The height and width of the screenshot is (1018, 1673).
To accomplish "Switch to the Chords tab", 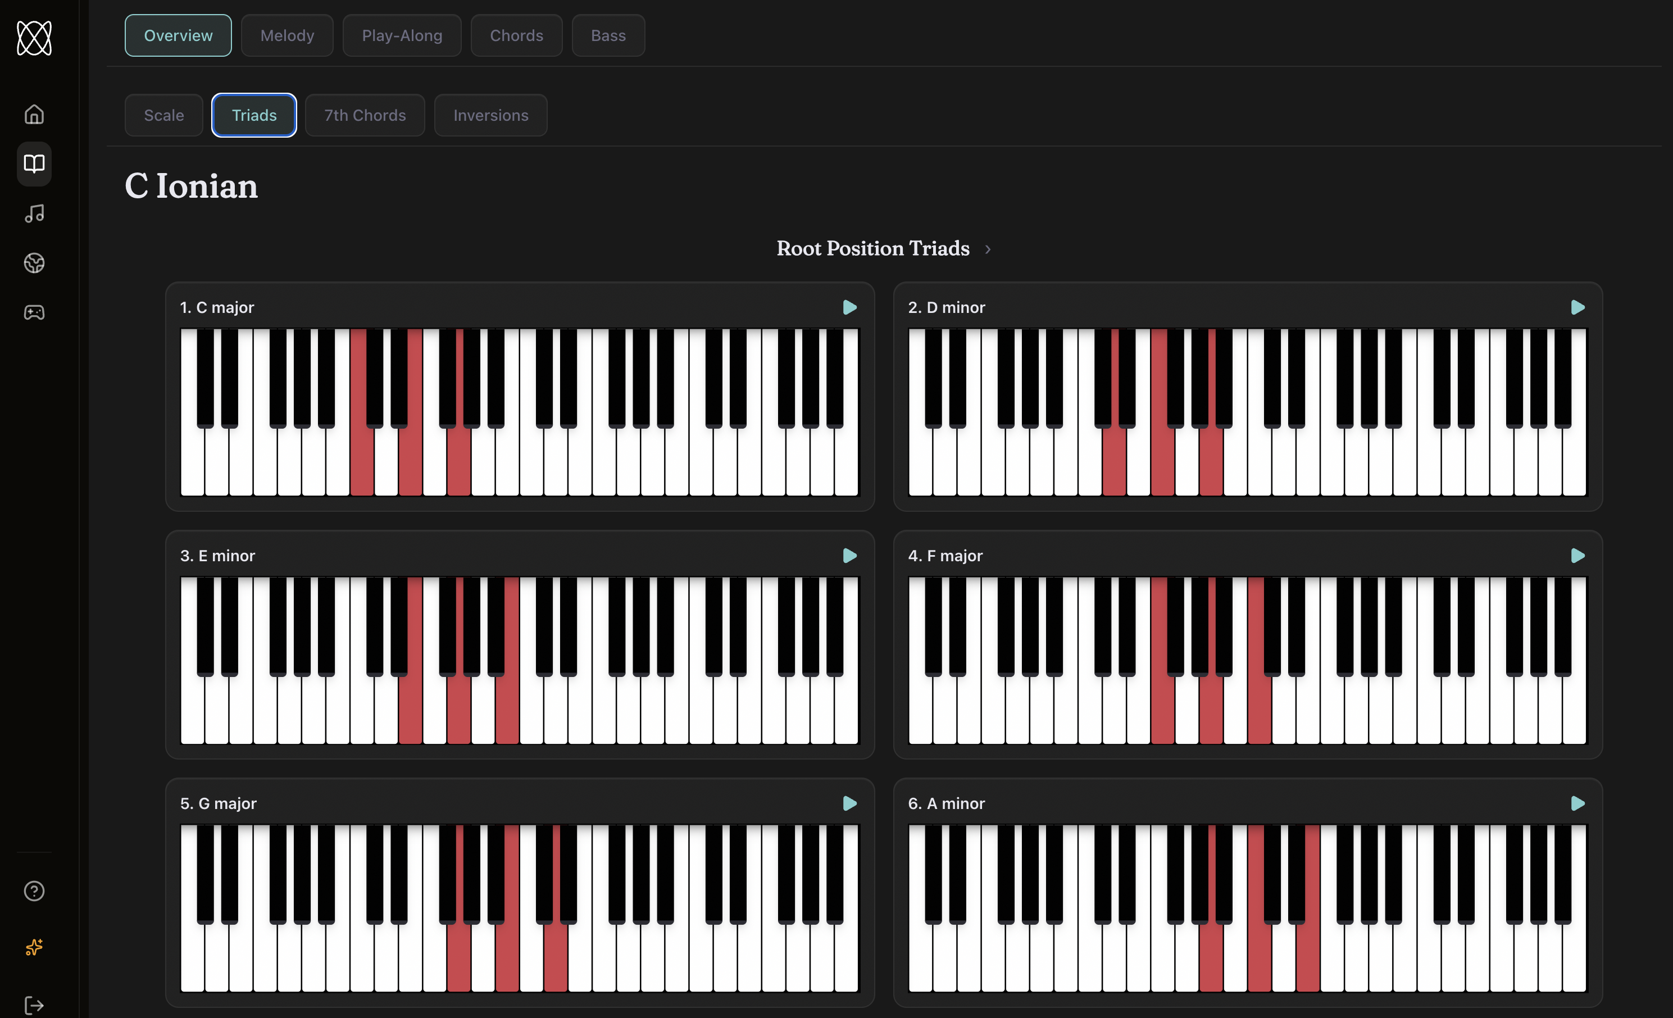I will pos(517,35).
